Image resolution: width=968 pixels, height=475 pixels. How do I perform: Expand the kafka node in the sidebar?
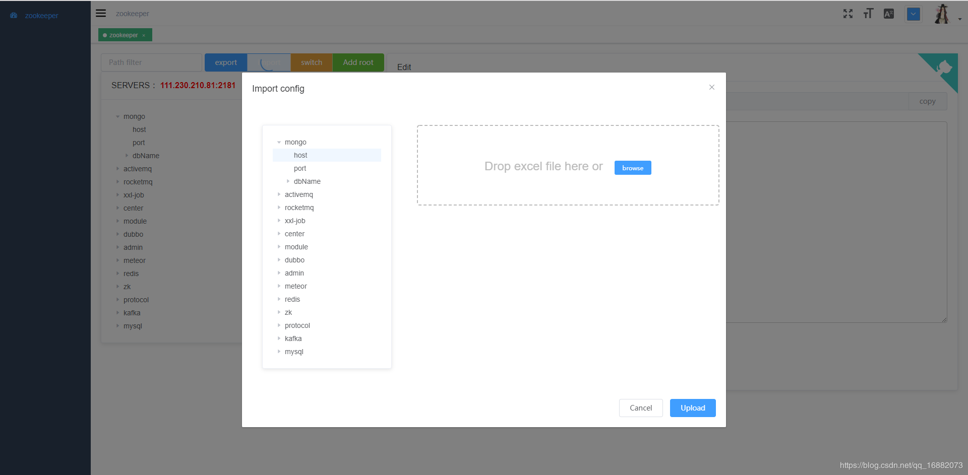(x=118, y=313)
